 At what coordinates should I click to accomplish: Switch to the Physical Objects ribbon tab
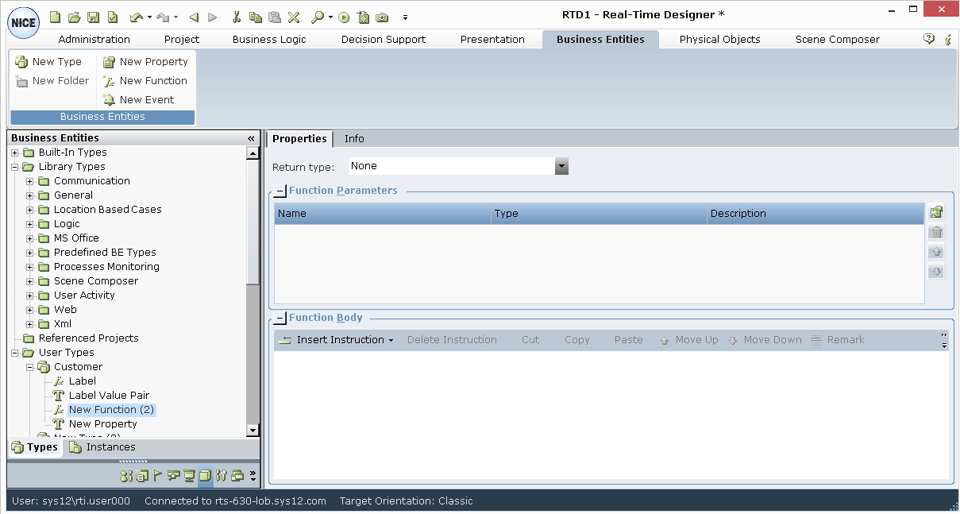pyautogui.click(x=719, y=39)
